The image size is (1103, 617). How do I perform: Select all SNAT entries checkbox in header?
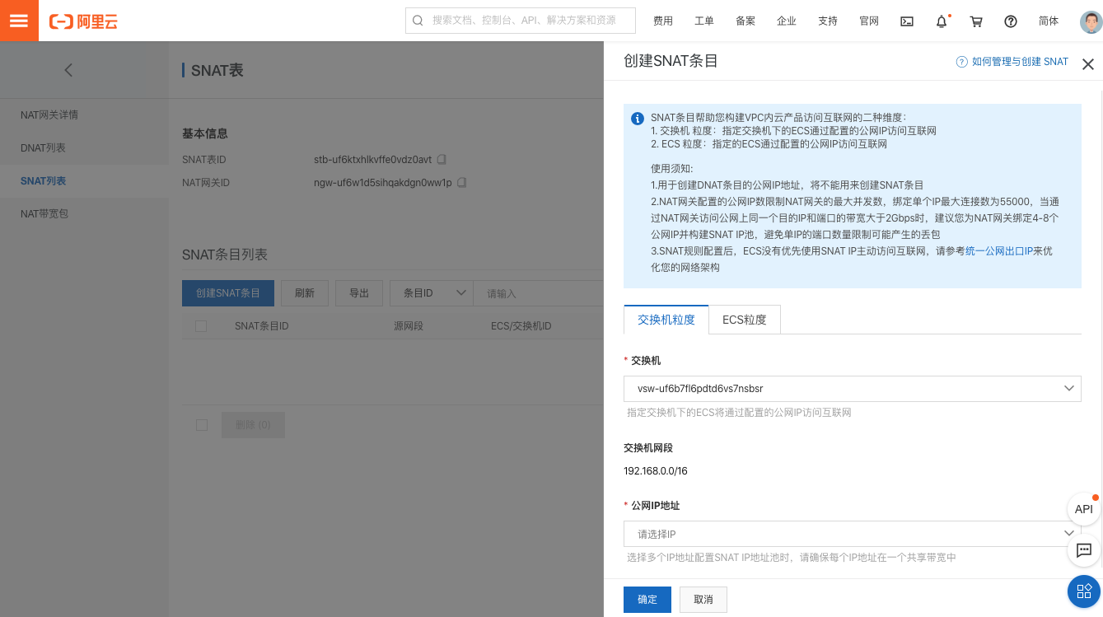point(201,326)
